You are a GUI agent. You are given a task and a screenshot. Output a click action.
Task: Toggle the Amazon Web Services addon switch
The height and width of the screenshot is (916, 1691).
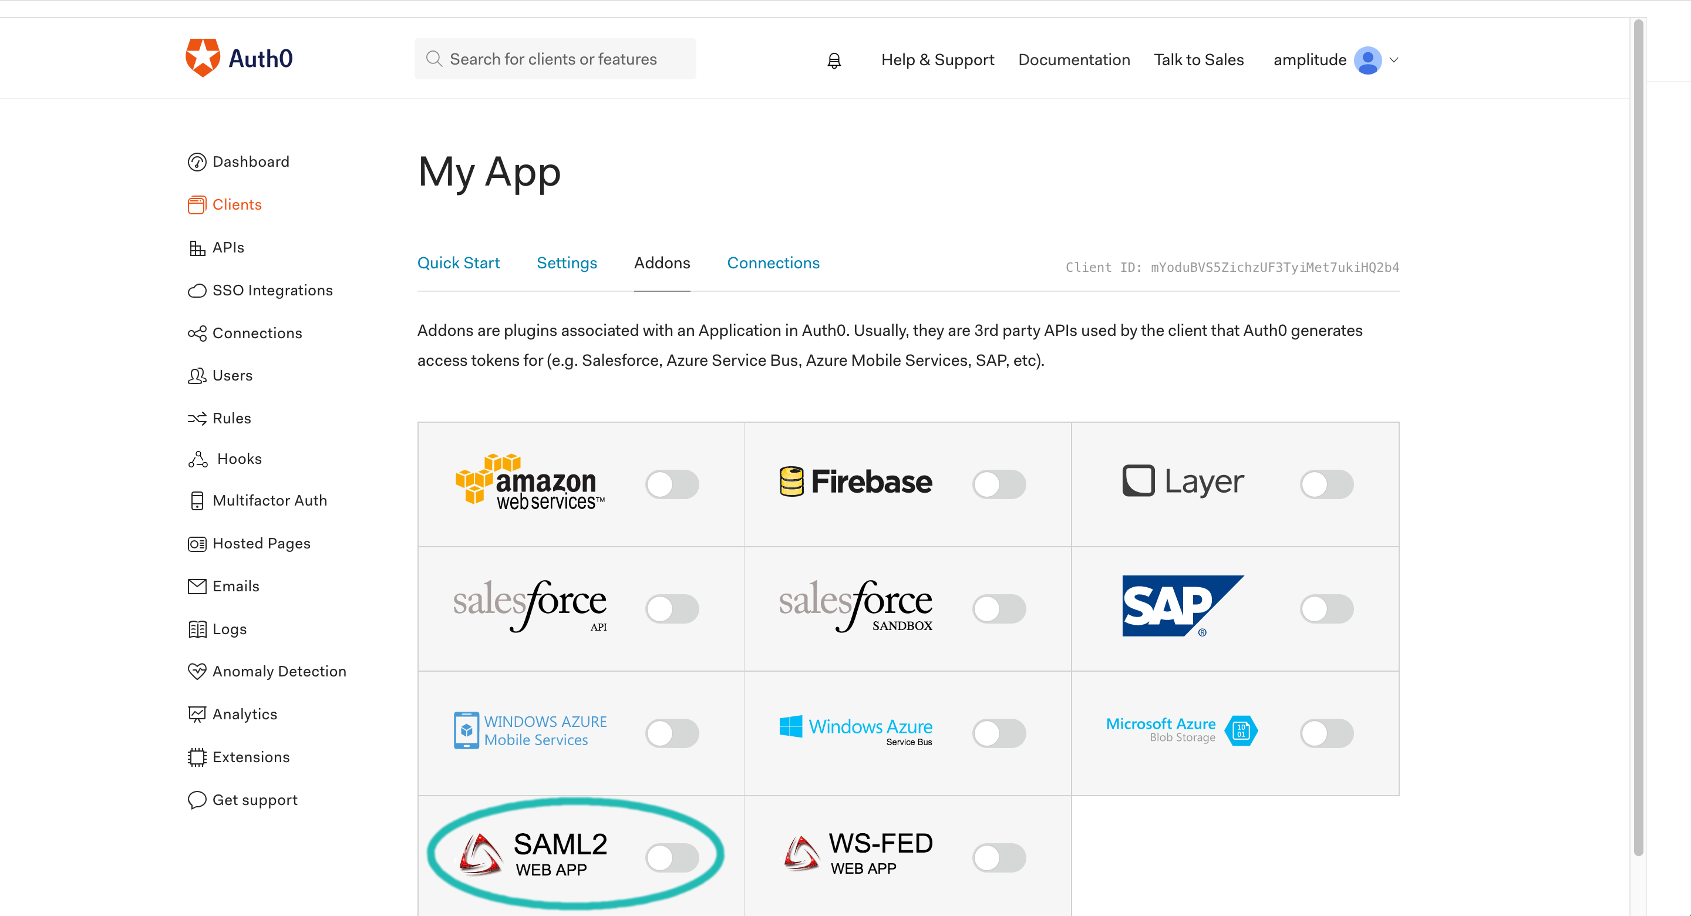coord(672,481)
